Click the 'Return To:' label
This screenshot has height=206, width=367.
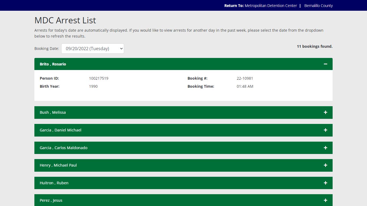234,6
